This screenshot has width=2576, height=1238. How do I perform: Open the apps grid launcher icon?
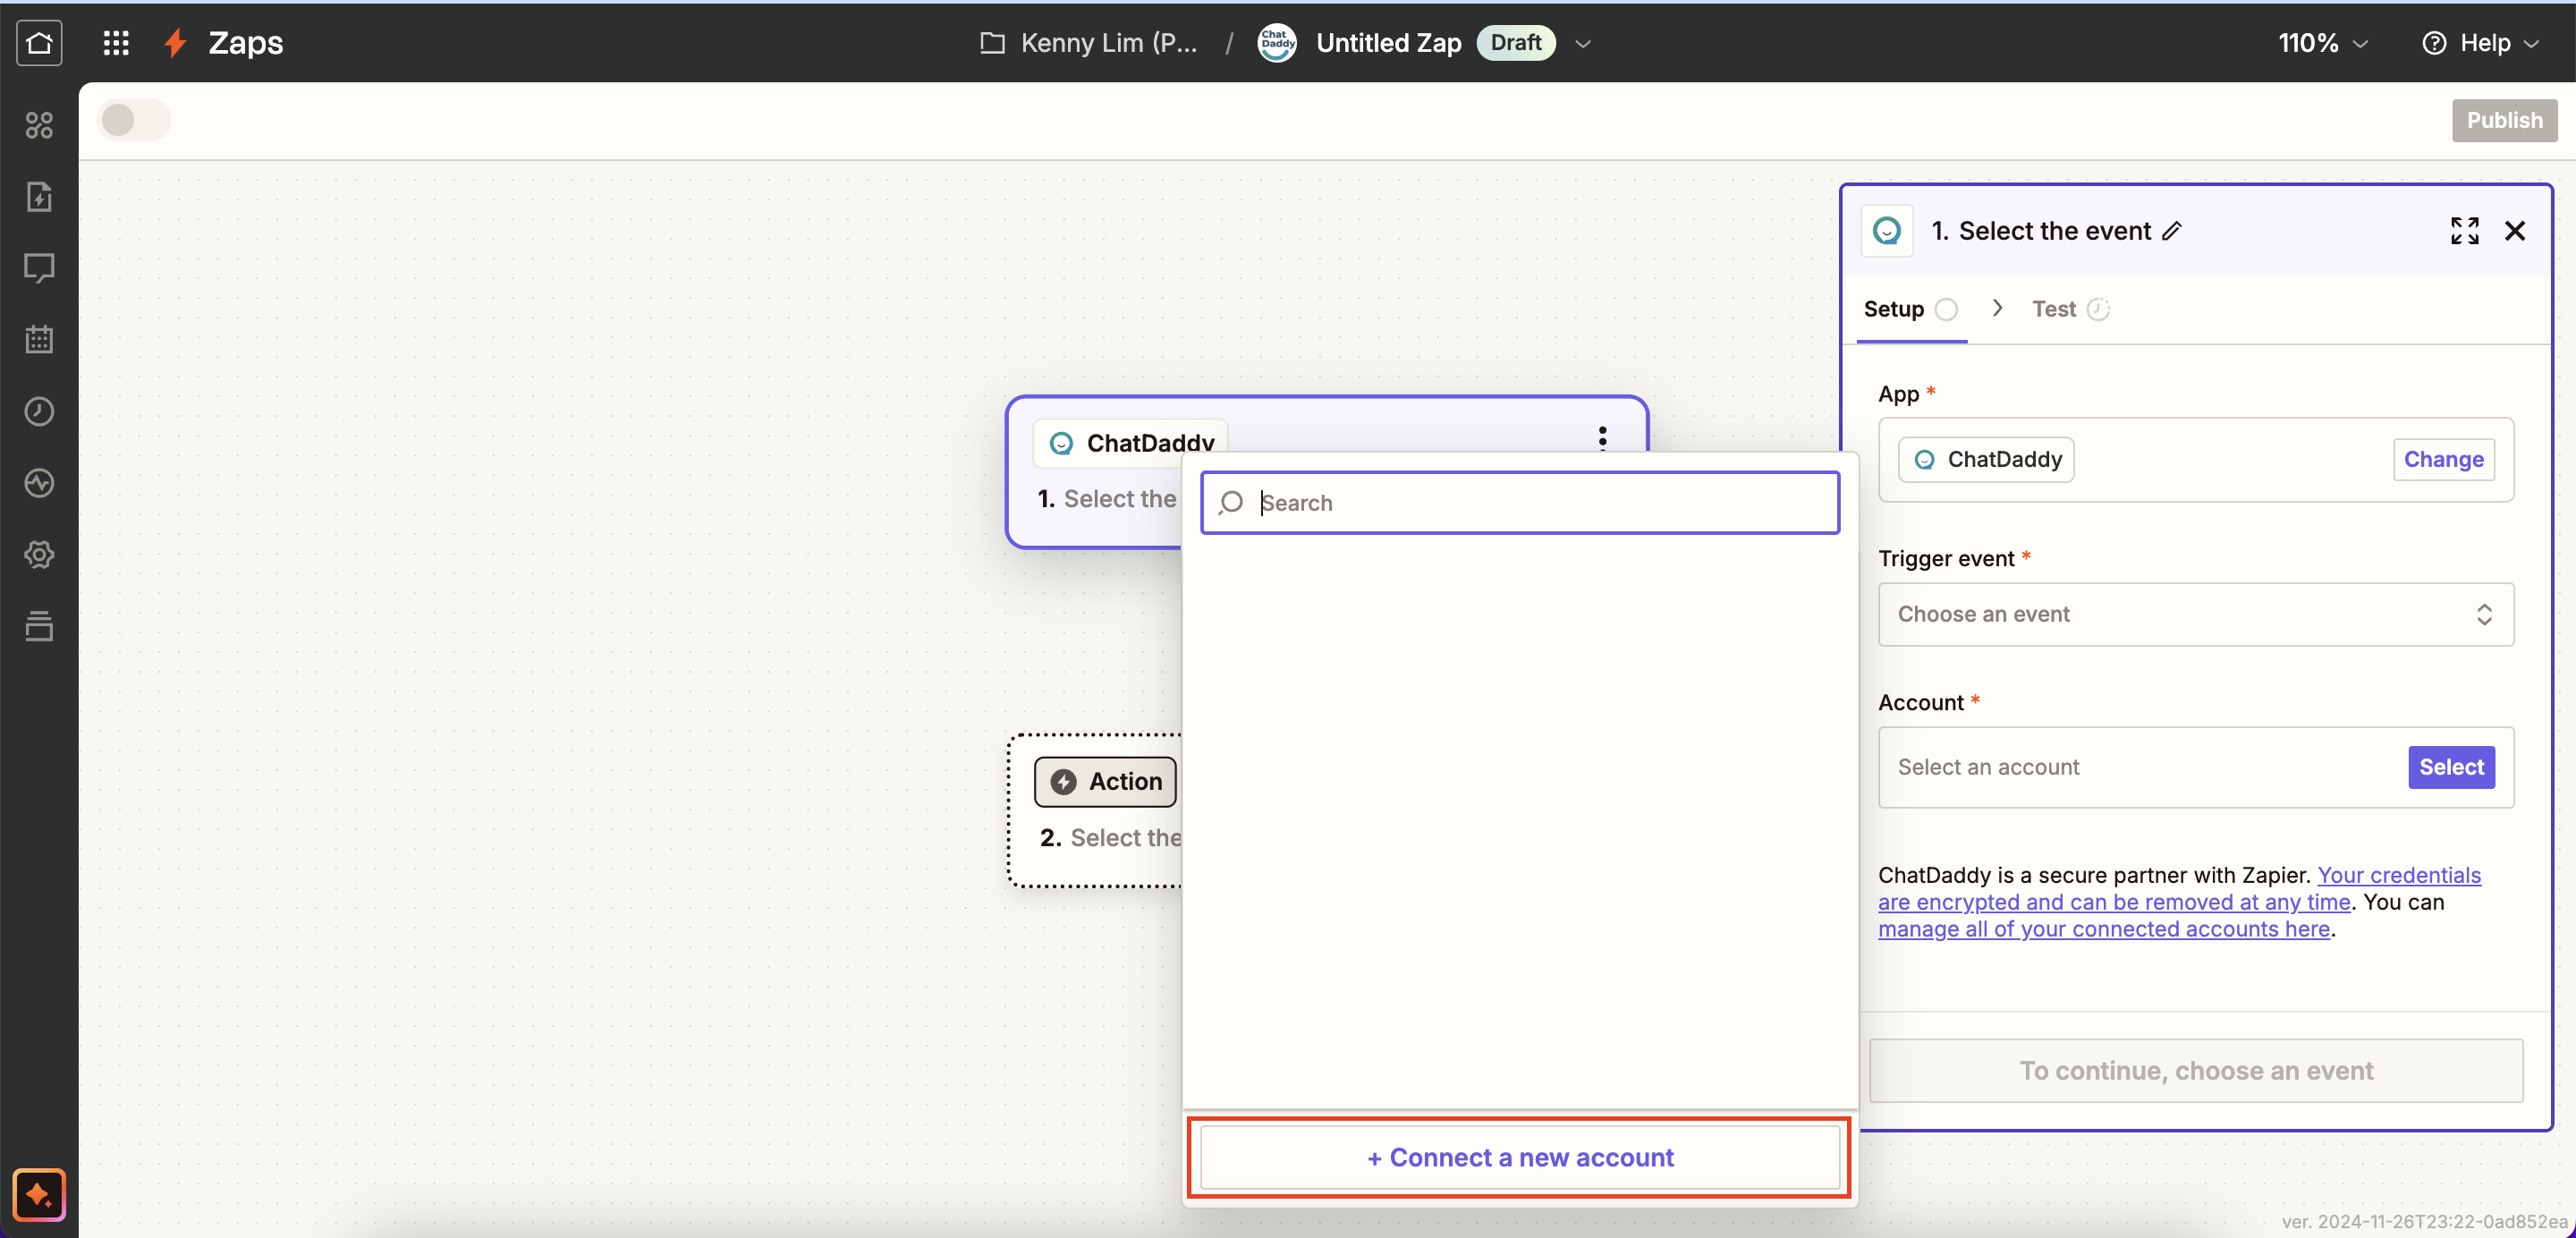click(116, 42)
